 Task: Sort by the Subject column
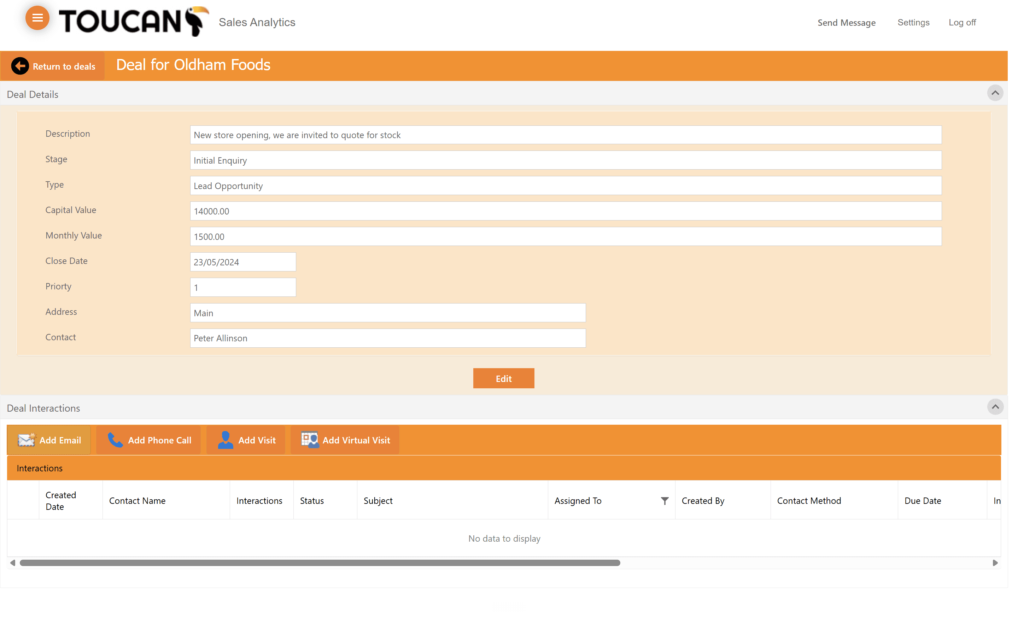point(452,501)
